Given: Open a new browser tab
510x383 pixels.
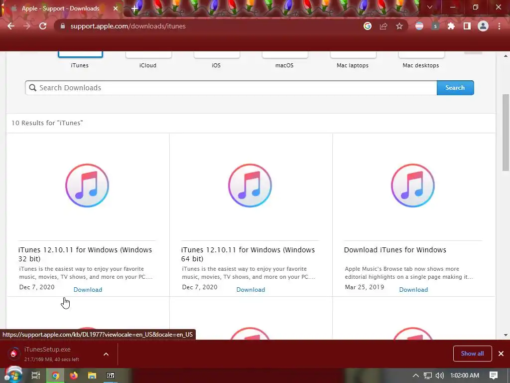Looking at the screenshot, I should (x=134, y=8).
